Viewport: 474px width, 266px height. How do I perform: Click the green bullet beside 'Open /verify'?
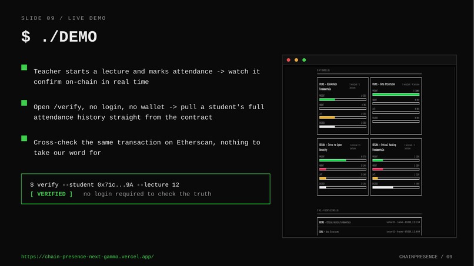tap(24, 103)
